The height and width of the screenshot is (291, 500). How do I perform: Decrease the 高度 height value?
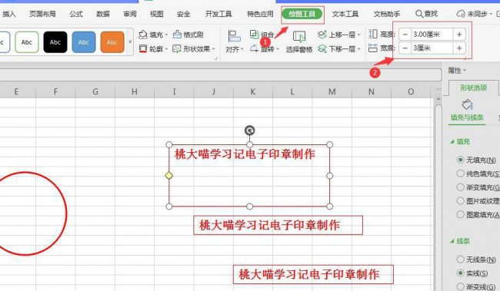pos(405,34)
